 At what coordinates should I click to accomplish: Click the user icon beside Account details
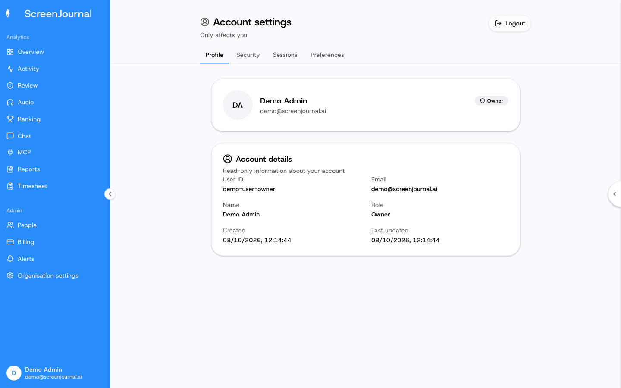pyautogui.click(x=228, y=159)
